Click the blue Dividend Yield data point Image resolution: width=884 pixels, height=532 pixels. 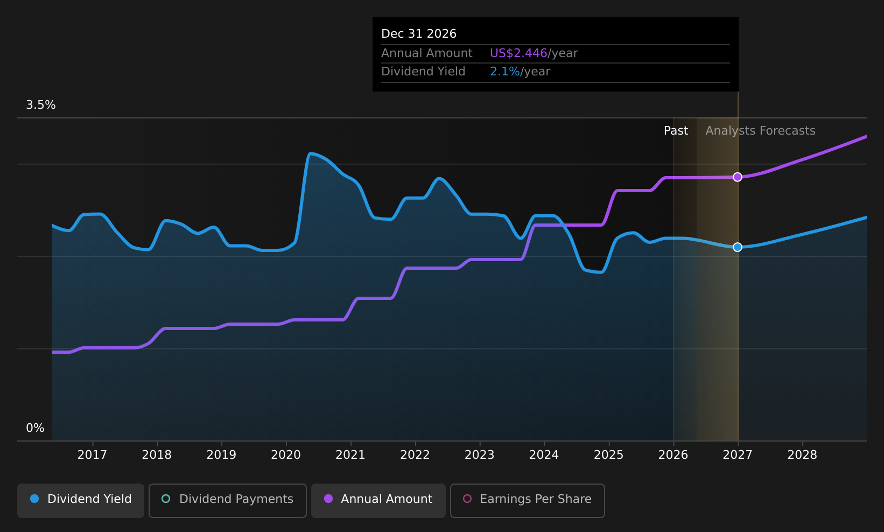click(738, 247)
